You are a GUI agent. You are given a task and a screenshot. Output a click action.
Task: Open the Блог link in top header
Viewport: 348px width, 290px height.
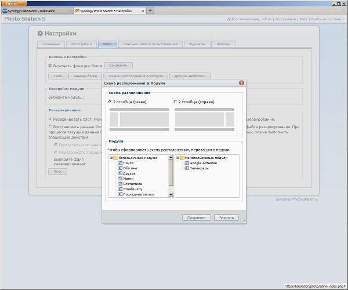tap(303, 19)
